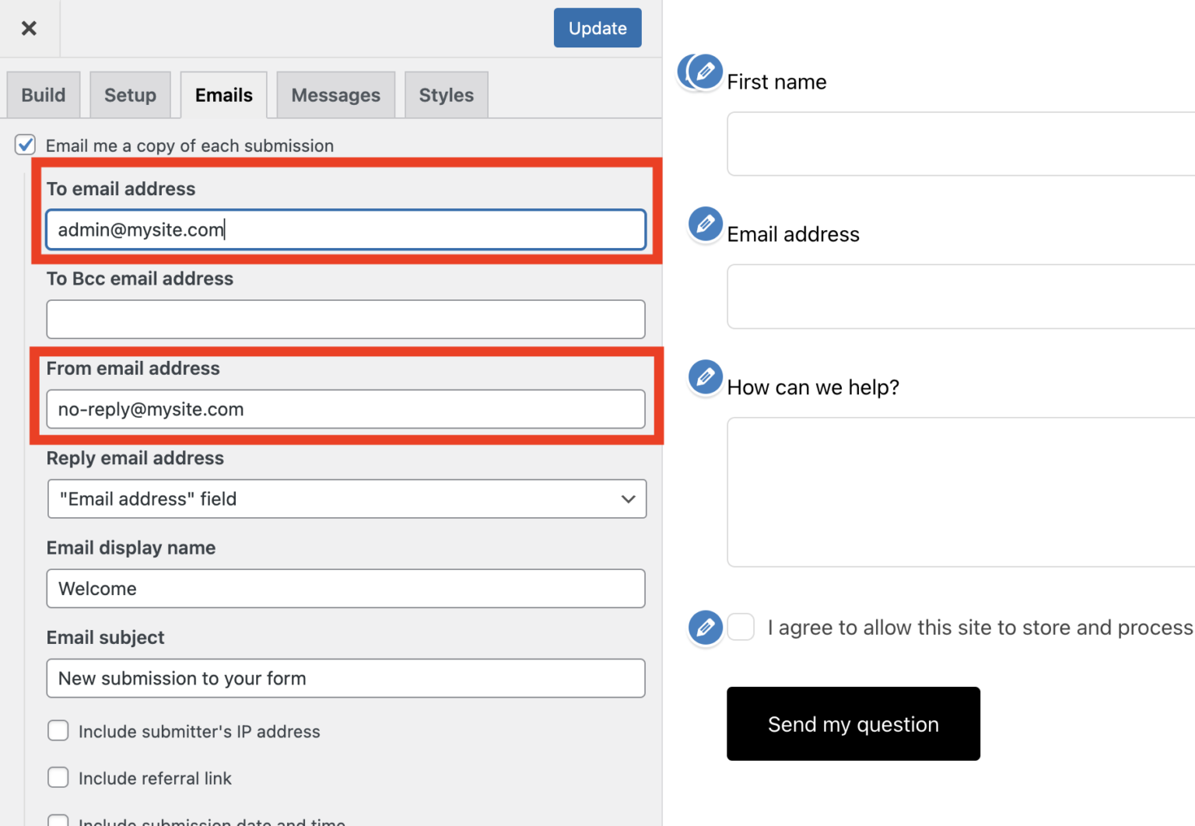The height and width of the screenshot is (826, 1195).
Task: Switch to the Setup tab
Action: (130, 94)
